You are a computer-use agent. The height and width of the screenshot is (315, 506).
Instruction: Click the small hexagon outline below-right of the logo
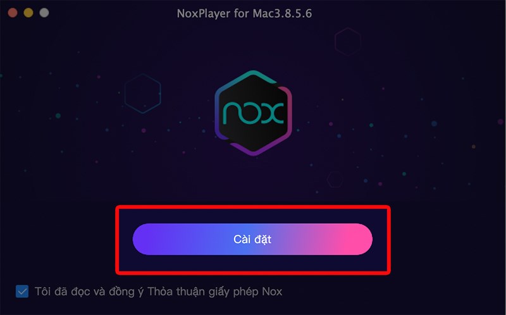[x=335, y=180]
